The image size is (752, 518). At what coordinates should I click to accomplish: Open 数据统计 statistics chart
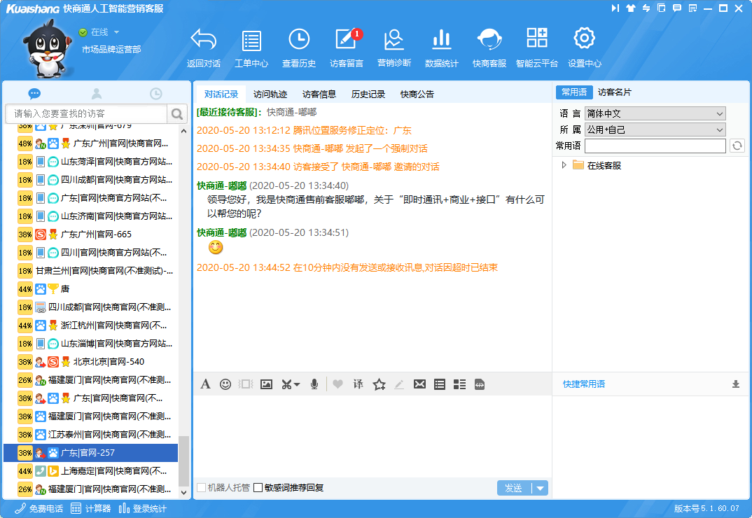click(441, 41)
